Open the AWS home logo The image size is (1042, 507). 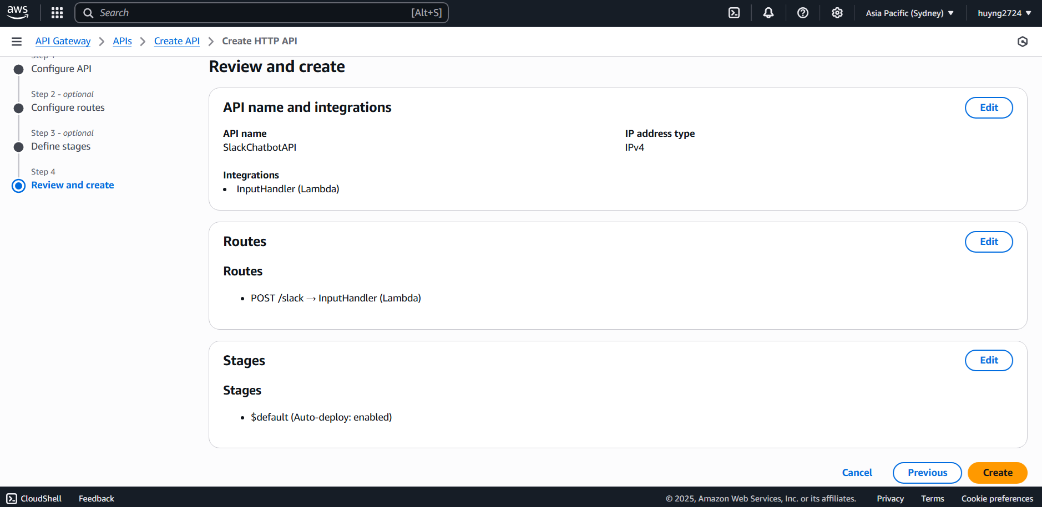(17, 12)
